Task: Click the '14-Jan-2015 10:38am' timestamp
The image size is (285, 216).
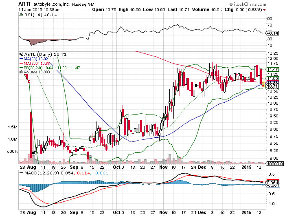Action: tap(39, 10)
